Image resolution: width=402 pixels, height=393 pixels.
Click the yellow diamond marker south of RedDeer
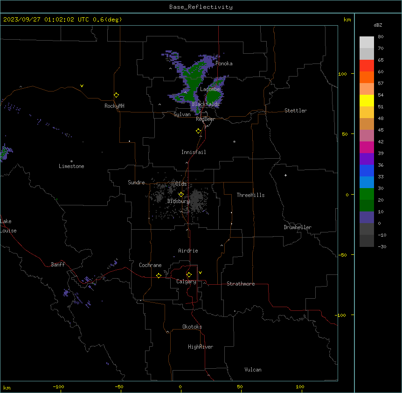(x=199, y=131)
